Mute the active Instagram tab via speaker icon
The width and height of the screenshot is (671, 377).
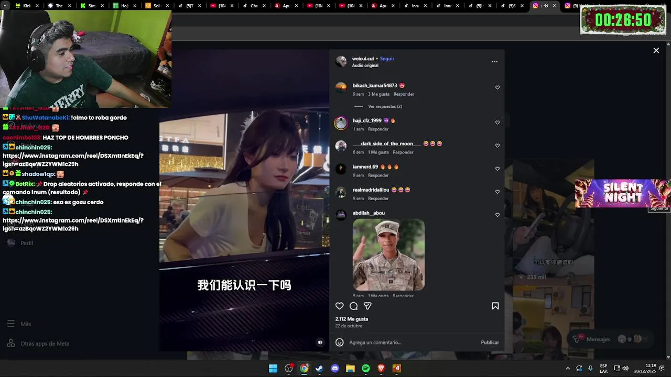coord(545,6)
